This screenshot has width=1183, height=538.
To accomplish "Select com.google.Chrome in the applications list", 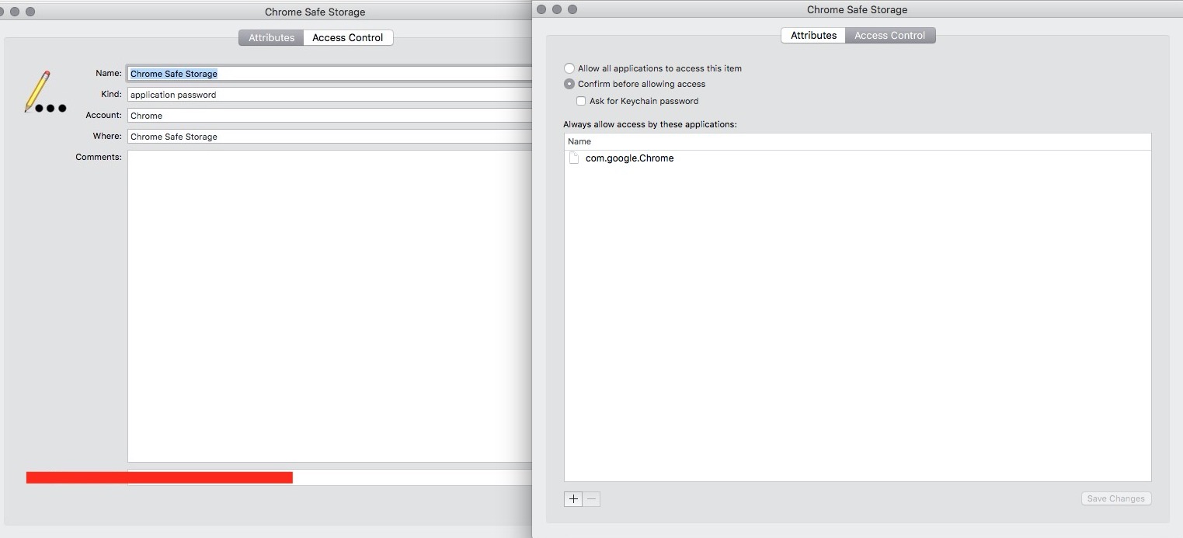I will [x=858, y=158].
